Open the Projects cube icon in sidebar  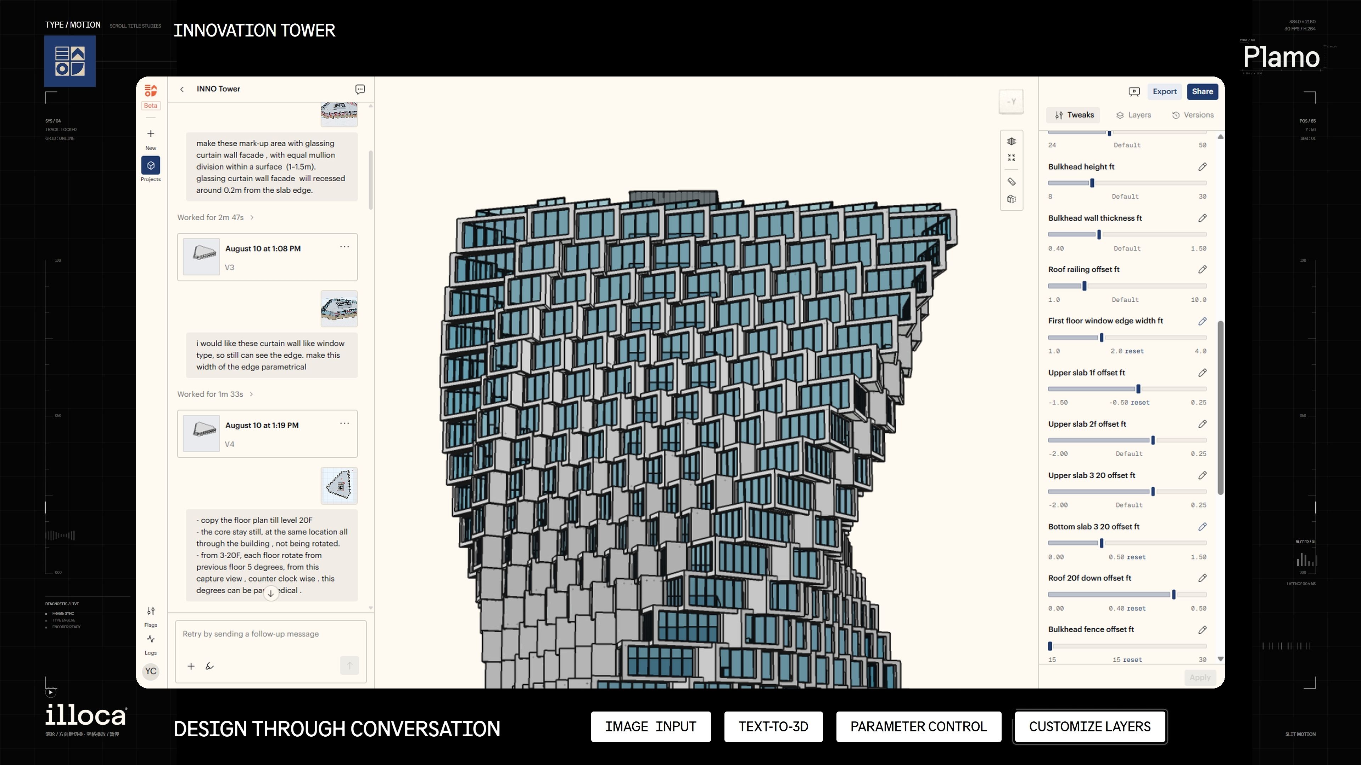(151, 165)
